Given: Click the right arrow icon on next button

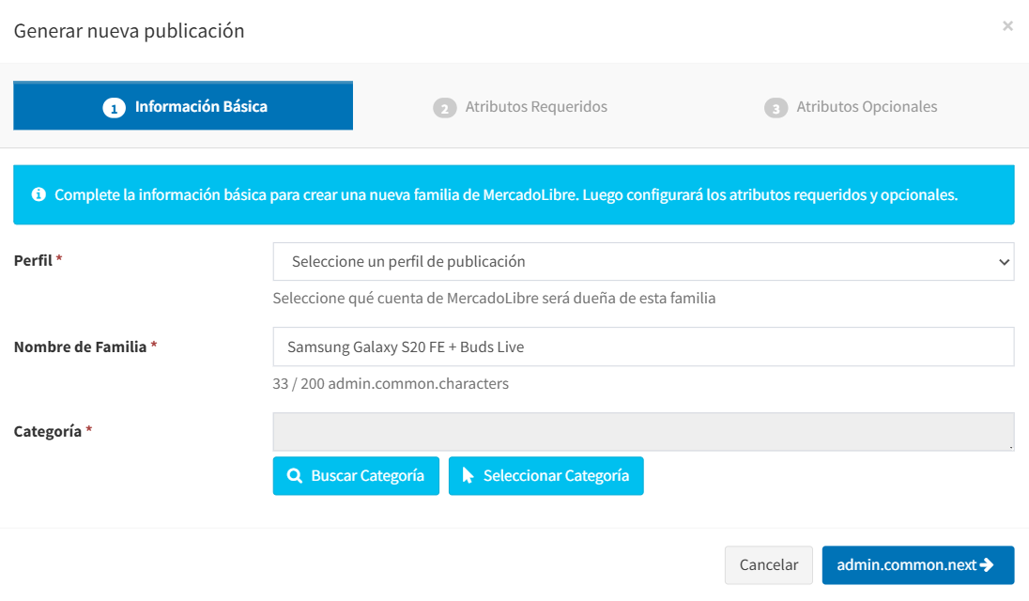Looking at the screenshot, I should (x=986, y=565).
